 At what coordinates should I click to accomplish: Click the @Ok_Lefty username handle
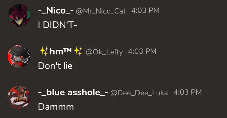[104, 52]
